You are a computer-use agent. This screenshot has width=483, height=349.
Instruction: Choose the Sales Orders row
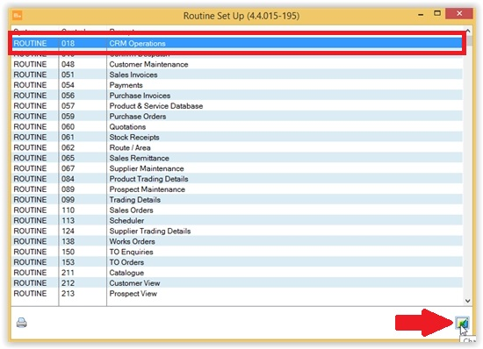236,210
